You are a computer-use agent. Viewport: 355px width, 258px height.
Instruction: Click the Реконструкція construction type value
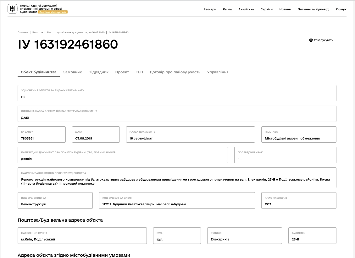[33, 204]
